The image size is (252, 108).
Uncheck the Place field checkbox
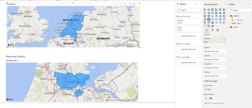coord(232,23)
